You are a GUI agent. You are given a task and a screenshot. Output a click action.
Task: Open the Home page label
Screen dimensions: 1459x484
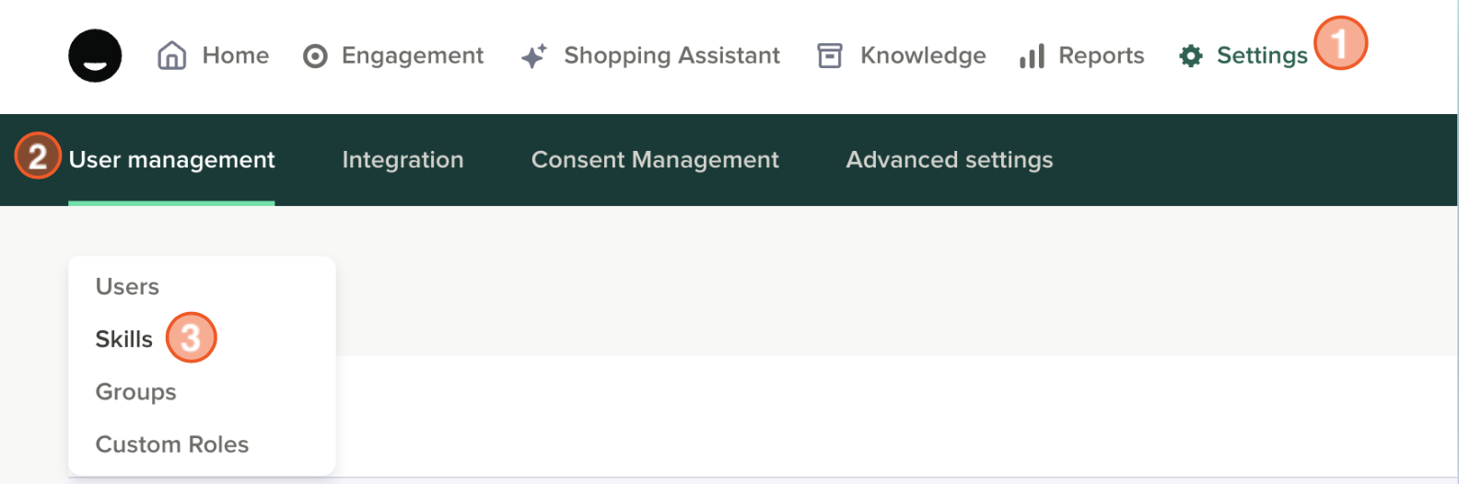point(236,56)
